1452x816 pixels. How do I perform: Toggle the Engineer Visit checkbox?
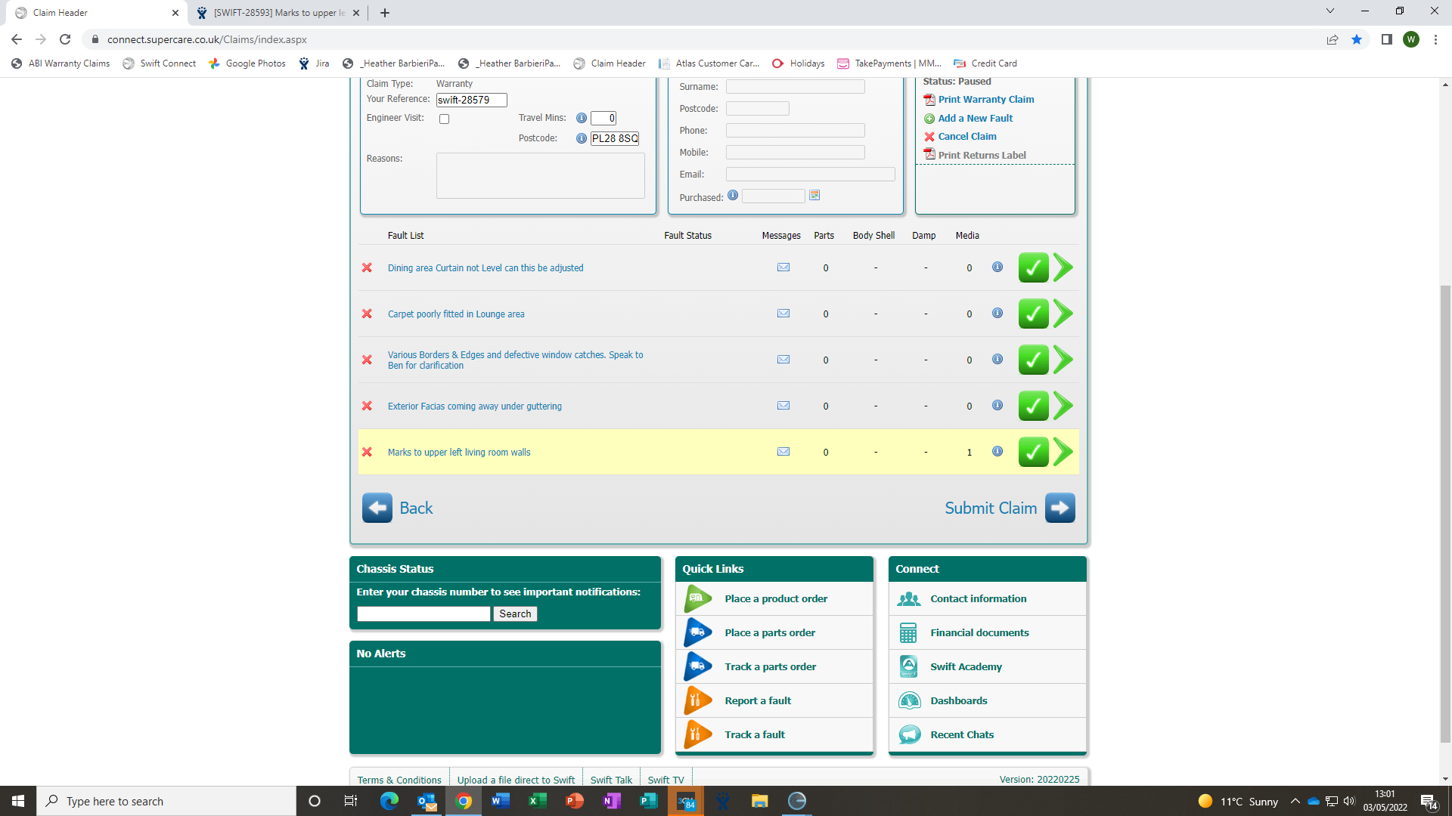(445, 119)
